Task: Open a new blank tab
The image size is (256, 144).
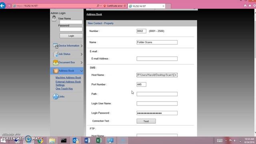Action: 168,6
